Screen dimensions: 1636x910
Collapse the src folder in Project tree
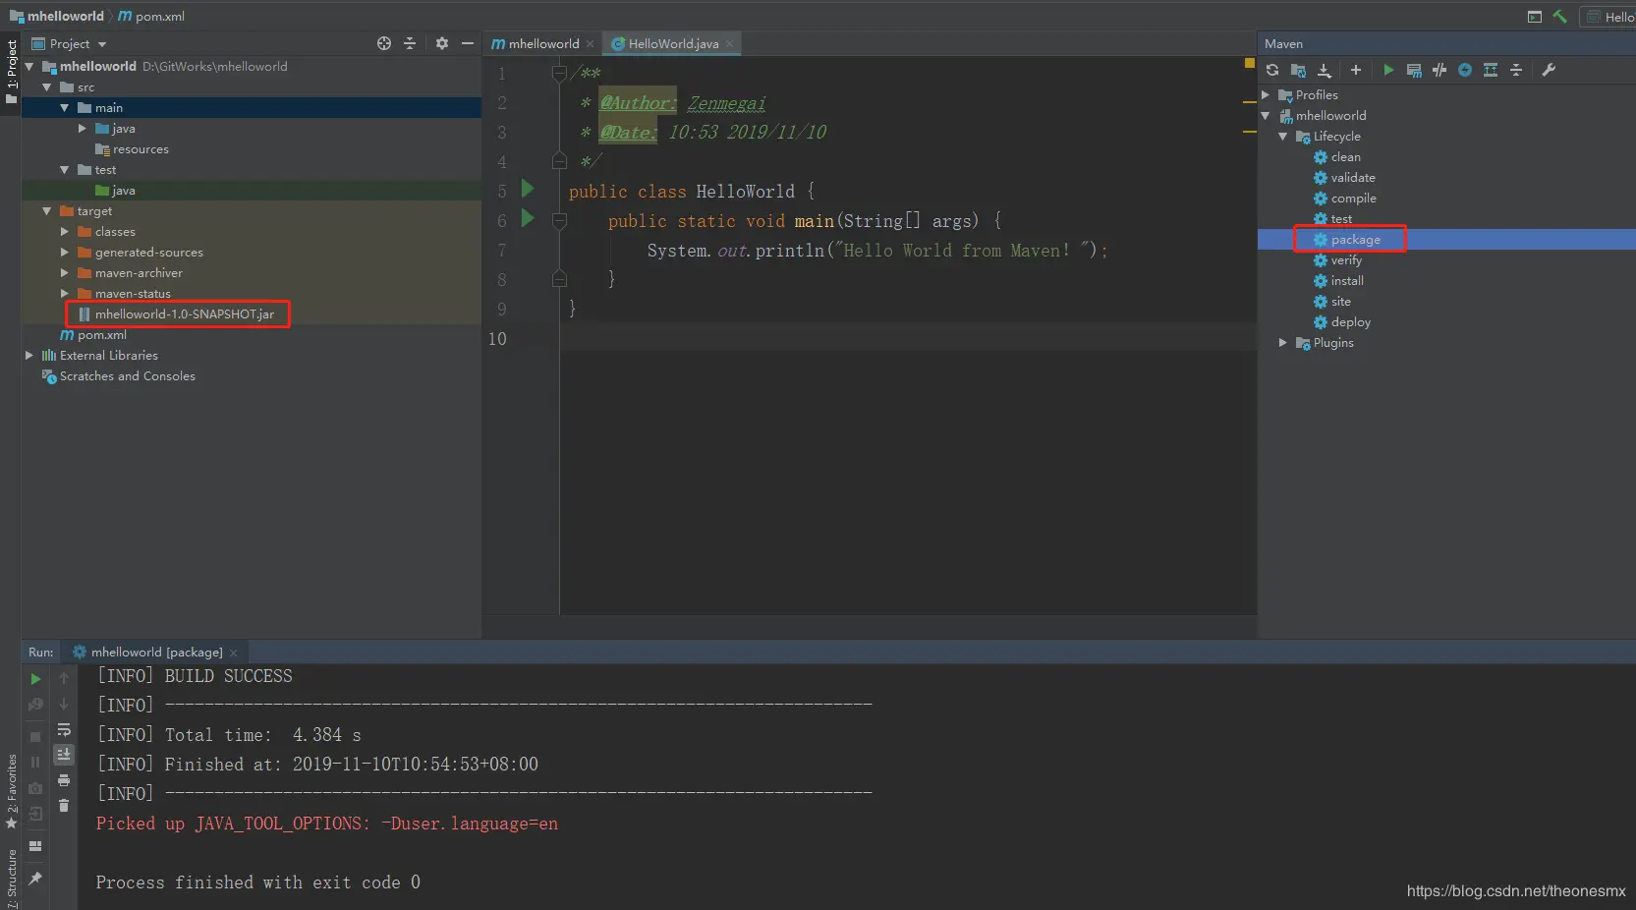coord(46,87)
